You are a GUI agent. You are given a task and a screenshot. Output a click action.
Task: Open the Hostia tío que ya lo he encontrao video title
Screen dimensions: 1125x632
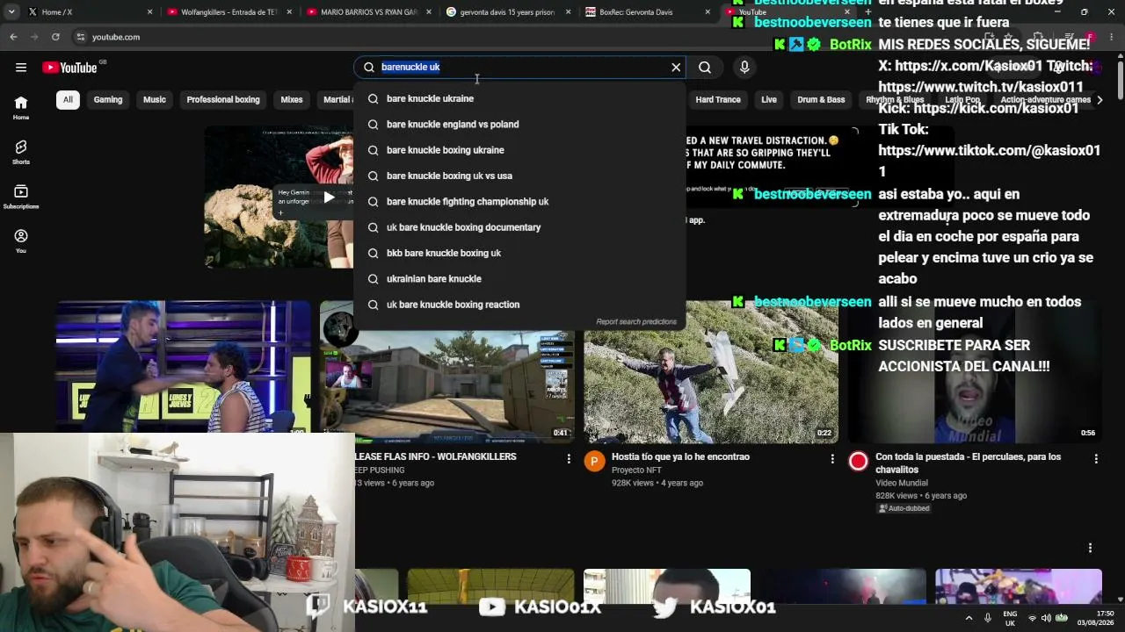[x=681, y=456]
